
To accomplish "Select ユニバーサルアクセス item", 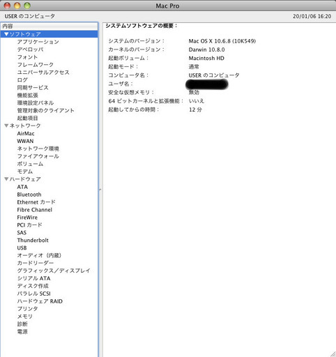I will (x=43, y=73).
